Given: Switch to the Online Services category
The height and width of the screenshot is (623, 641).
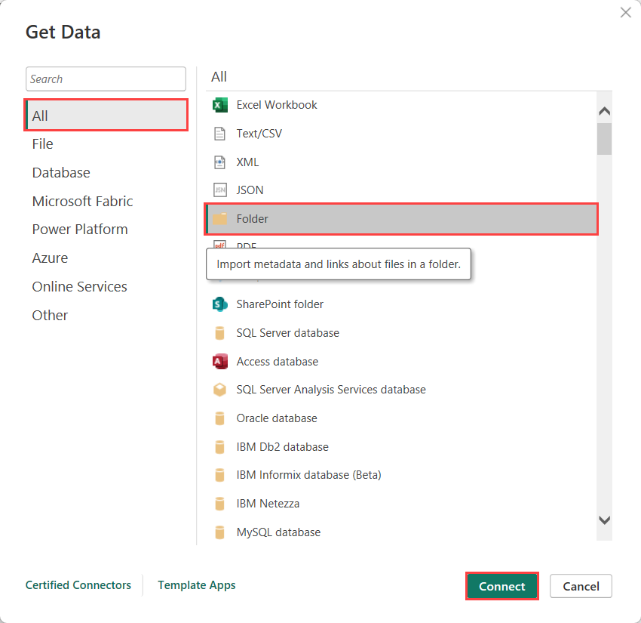Looking at the screenshot, I should point(80,287).
